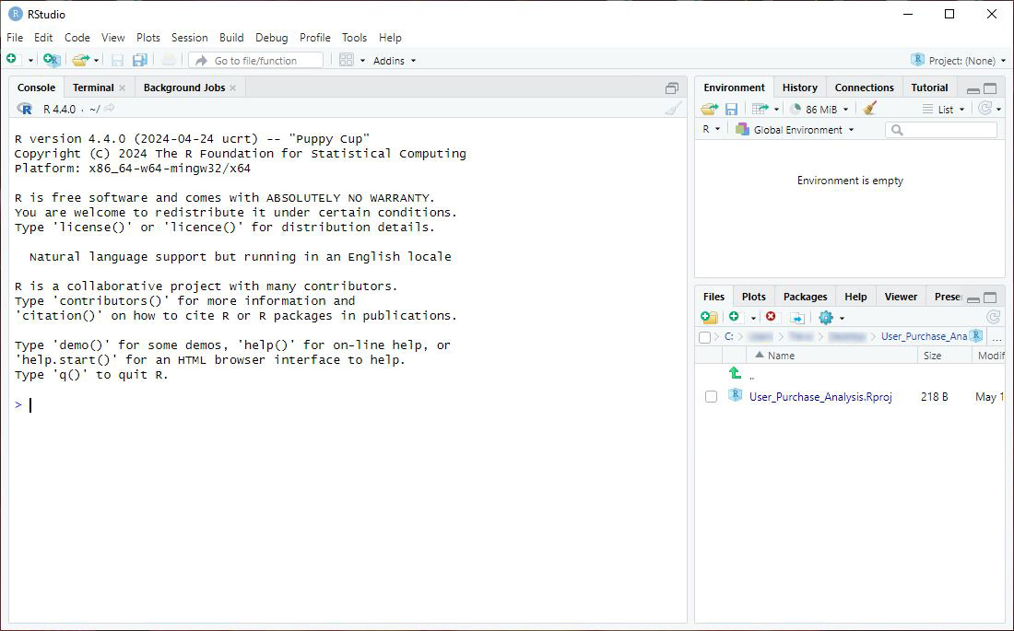Click project R-cube icon beside Files path
The image size is (1014, 631).
(x=976, y=335)
